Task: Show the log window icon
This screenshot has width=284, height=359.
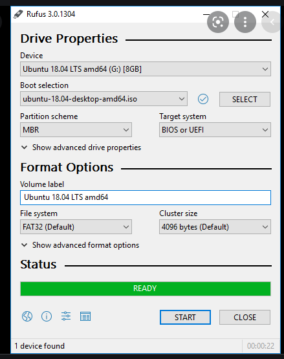Action: [x=85, y=316]
